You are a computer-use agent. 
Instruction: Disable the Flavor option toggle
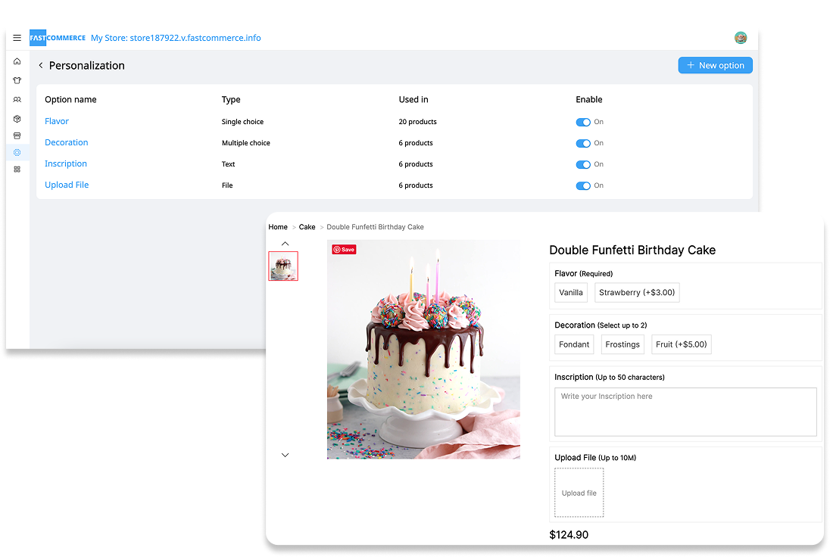[x=583, y=122]
